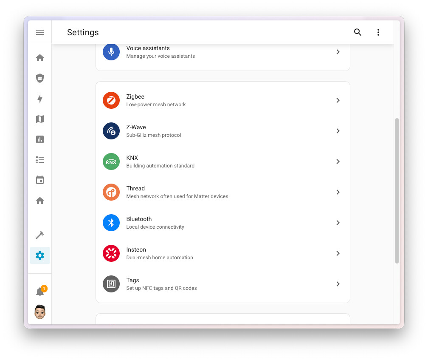
Task: Expand the Tags chevron arrow
Action: click(338, 284)
